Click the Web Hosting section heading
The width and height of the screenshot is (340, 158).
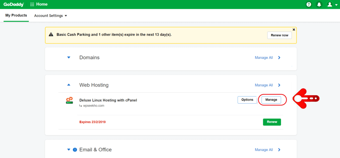94,85
